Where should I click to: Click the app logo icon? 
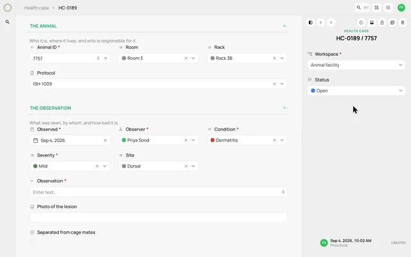8,8
